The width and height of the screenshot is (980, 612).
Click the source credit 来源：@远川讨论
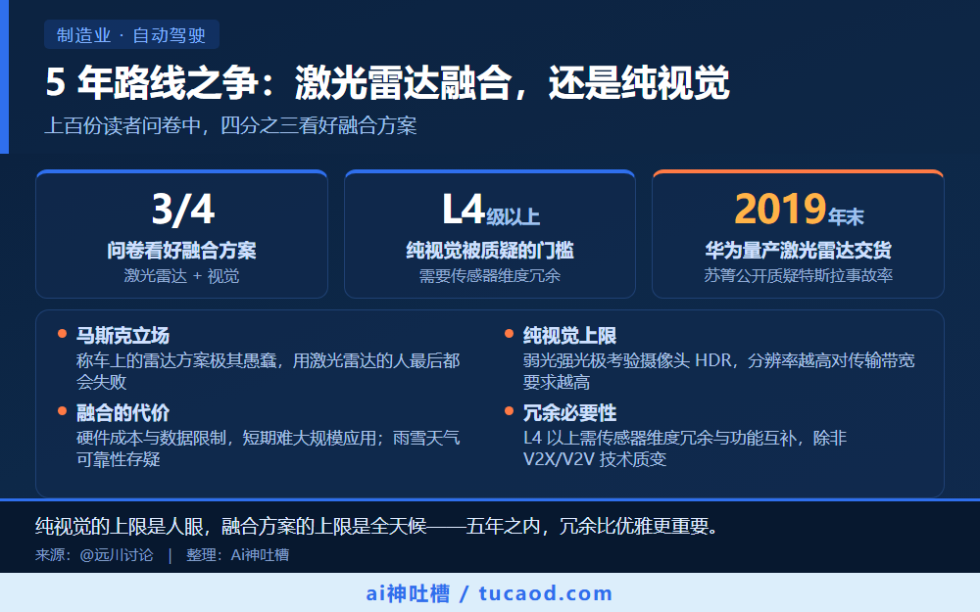[94, 555]
